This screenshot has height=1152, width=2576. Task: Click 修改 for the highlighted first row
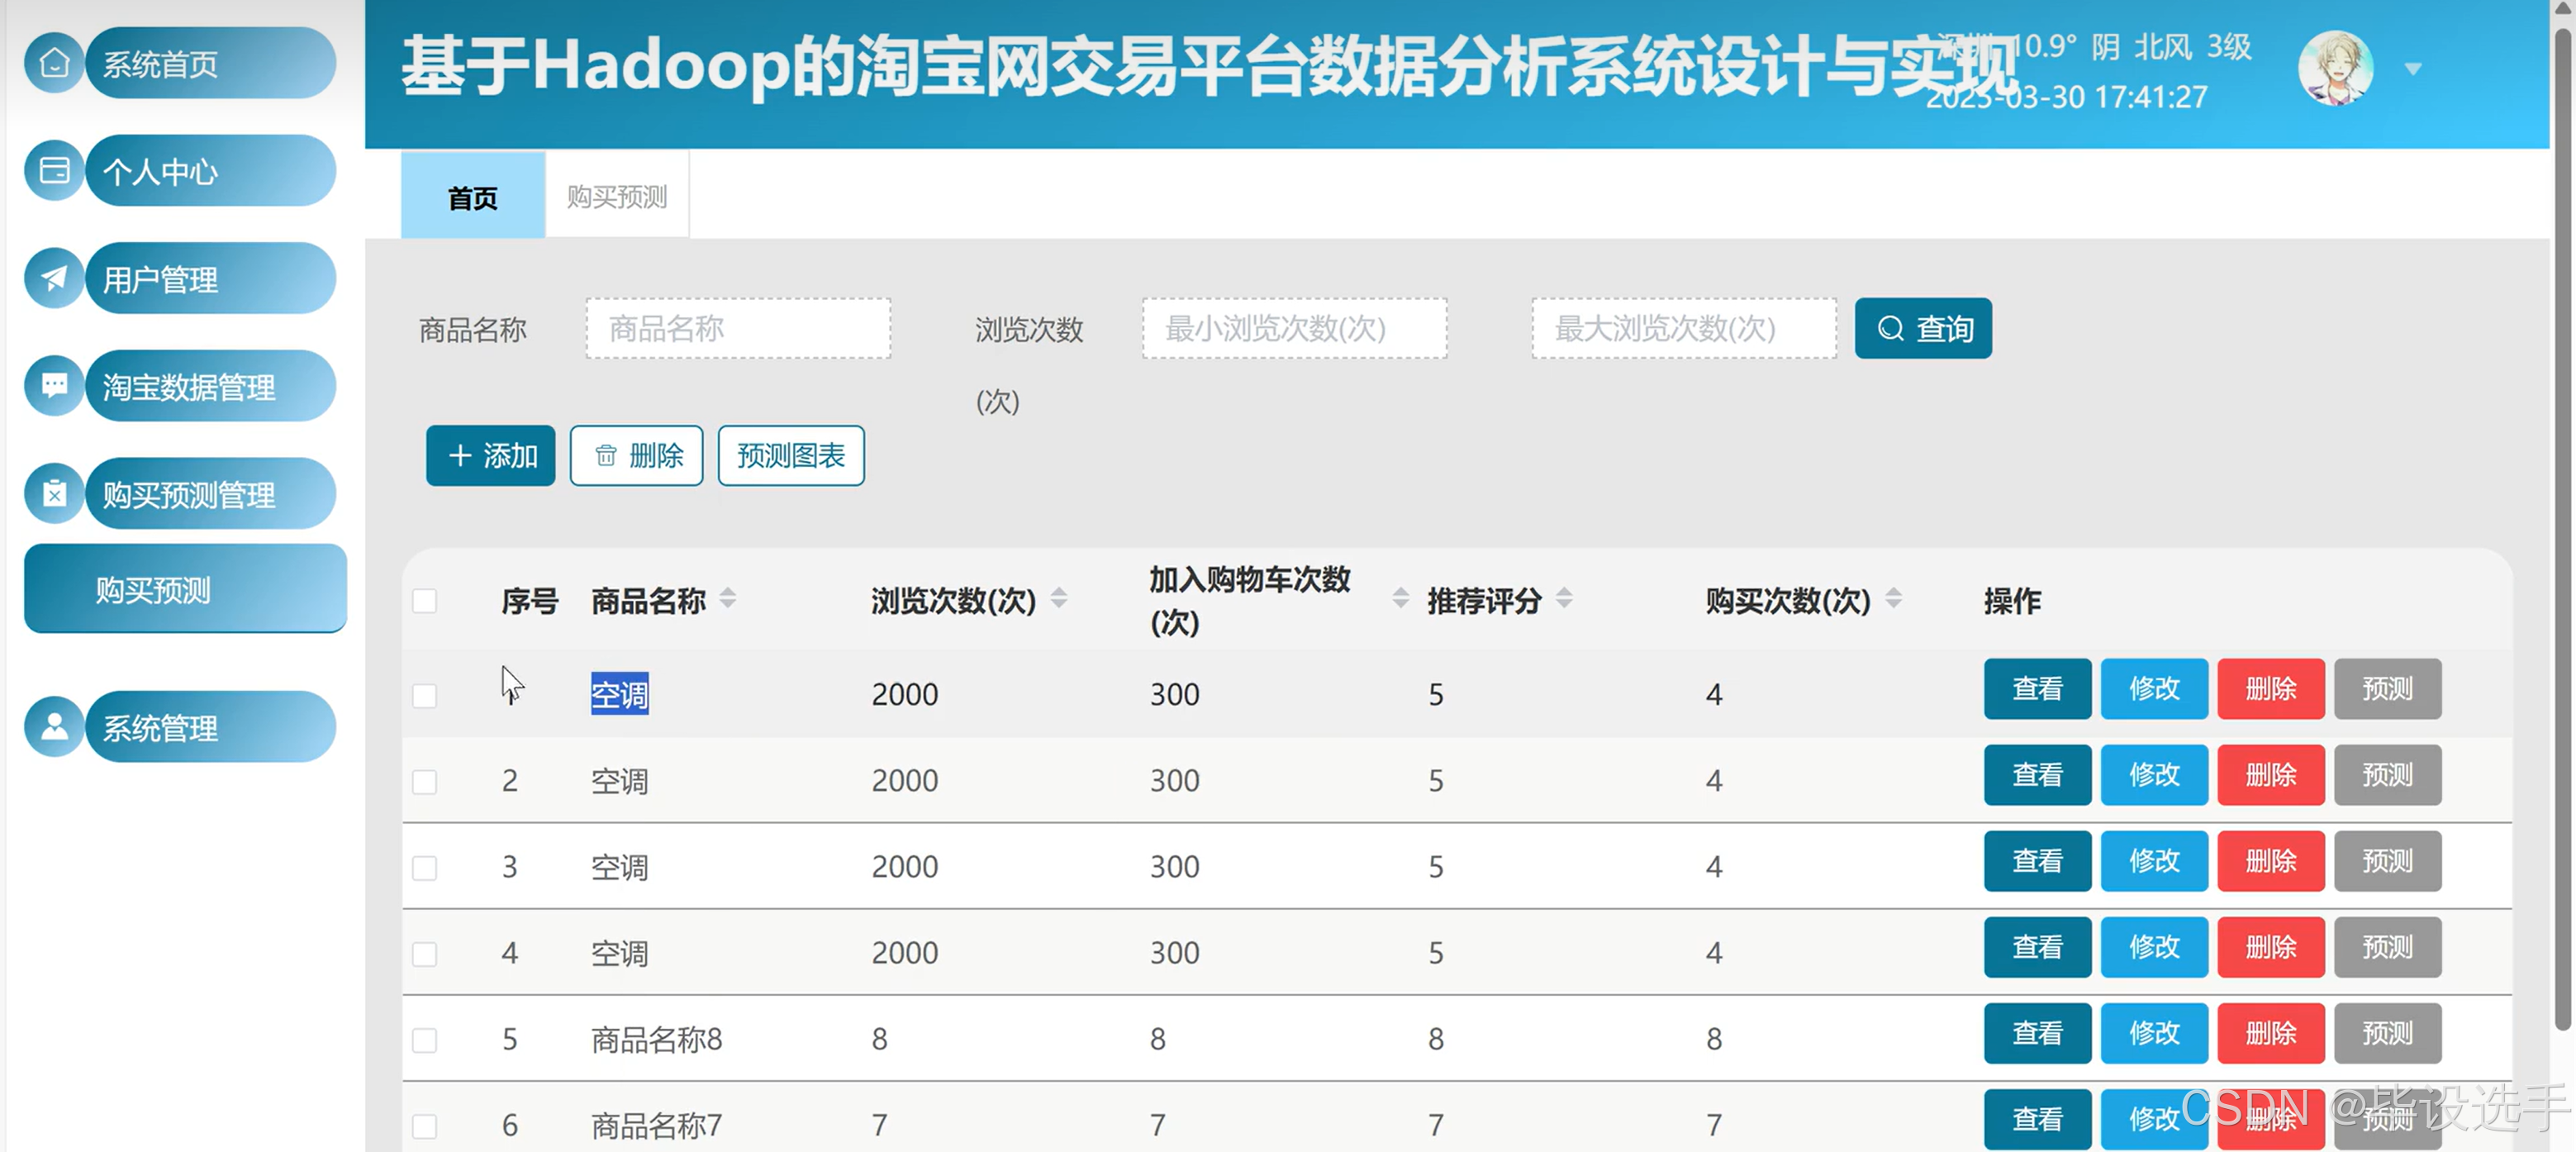coord(2154,688)
